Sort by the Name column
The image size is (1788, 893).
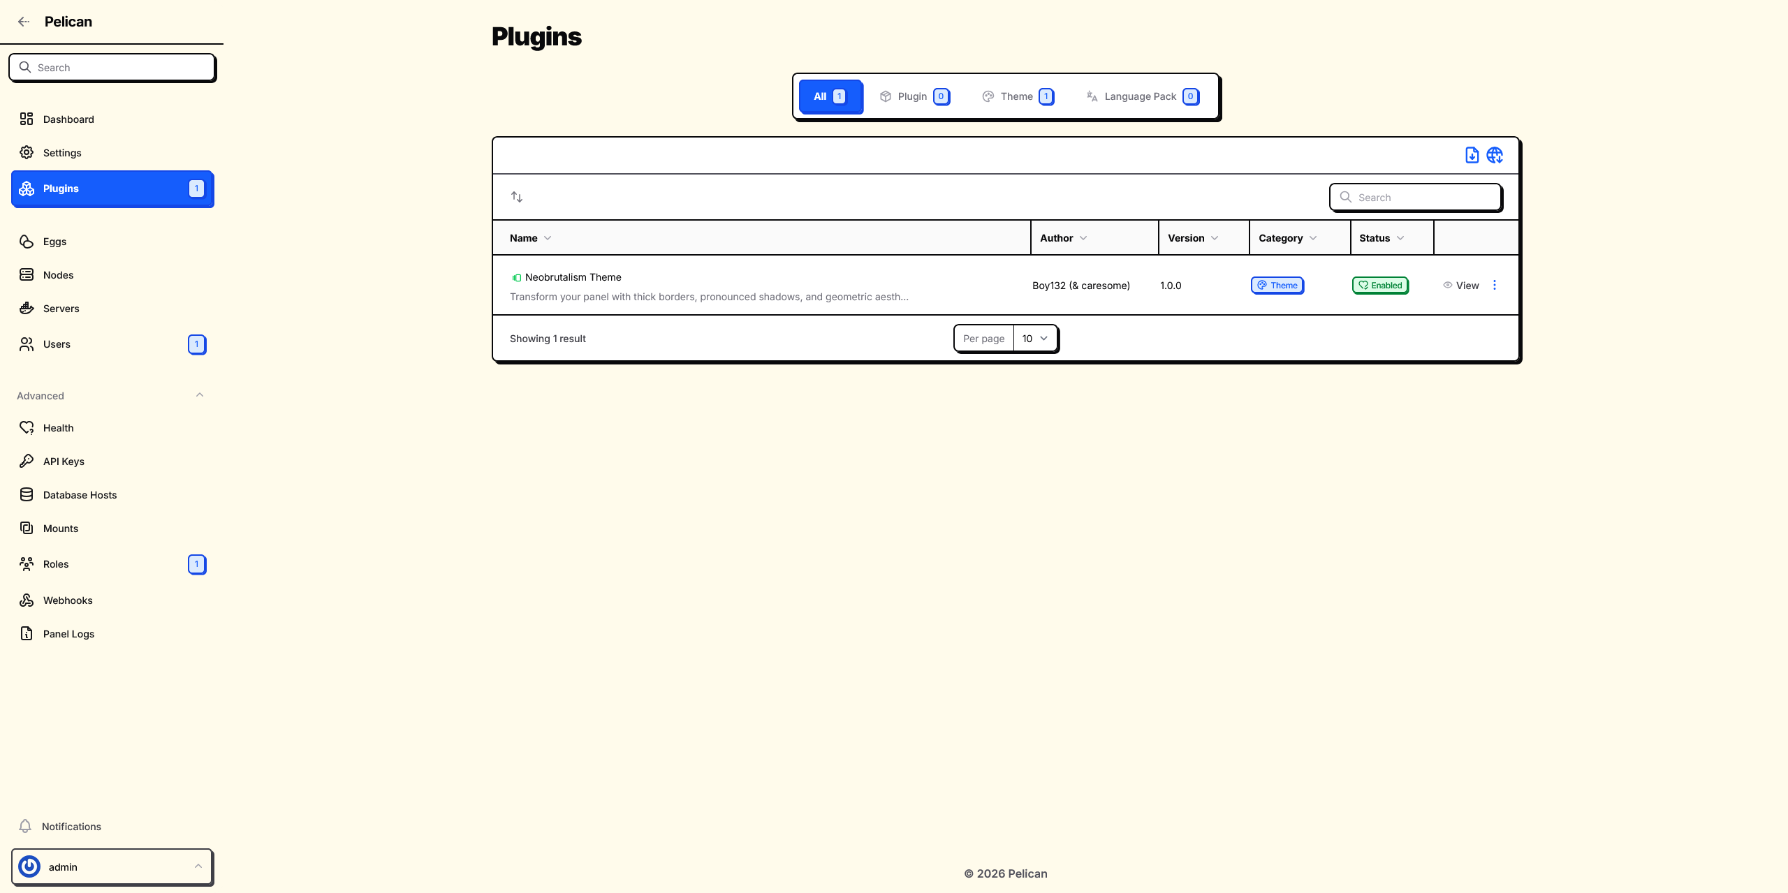pyautogui.click(x=531, y=238)
